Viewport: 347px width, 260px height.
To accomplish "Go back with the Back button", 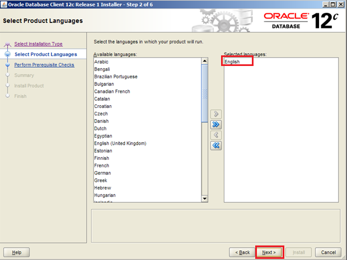I will pyautogui.click(x=242, y=252).
